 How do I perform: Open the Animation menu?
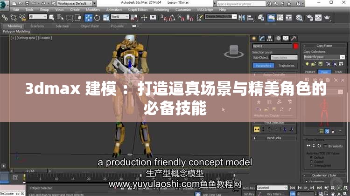coord(114,10)
